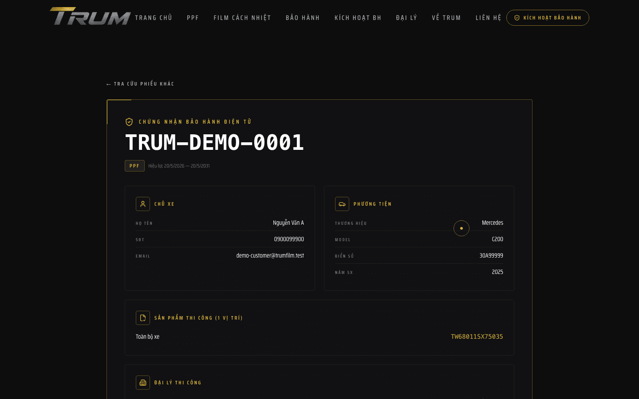Image resolution: width=639 pixels, height=399 pixels.
Task: Click the Biển số field label
Action: click(344, 256)
